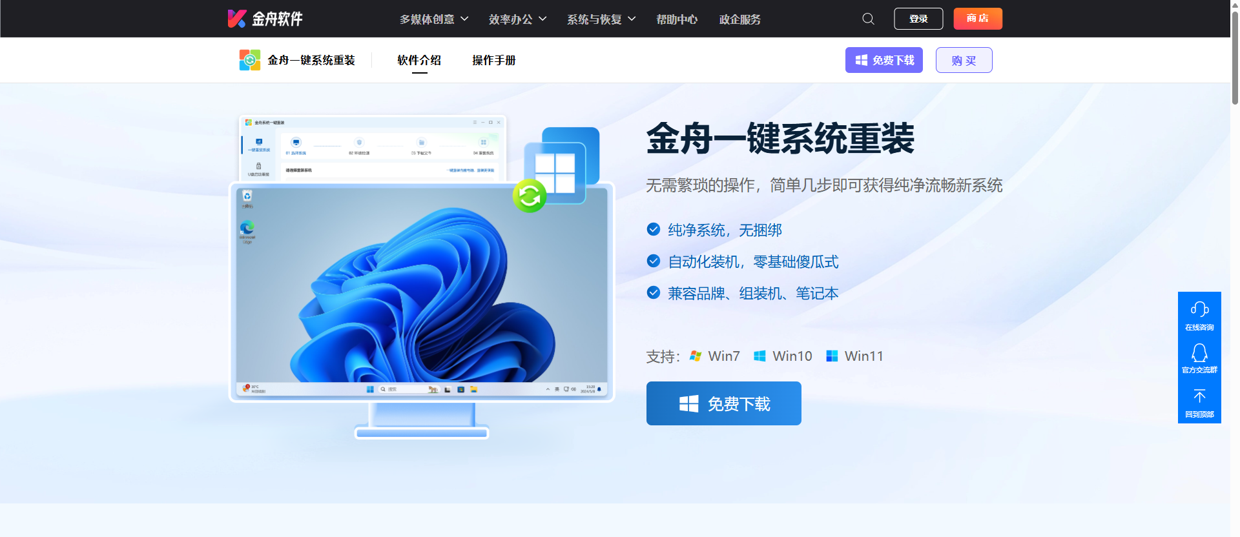This screenshot has height=537, width=1240.
Task: Open the 政企服务 menu item
Action: coord(740,19)
